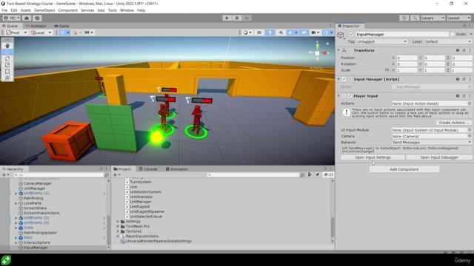
Task: Expand the Settings folder in Project
Action: click(x=118, y=222)
